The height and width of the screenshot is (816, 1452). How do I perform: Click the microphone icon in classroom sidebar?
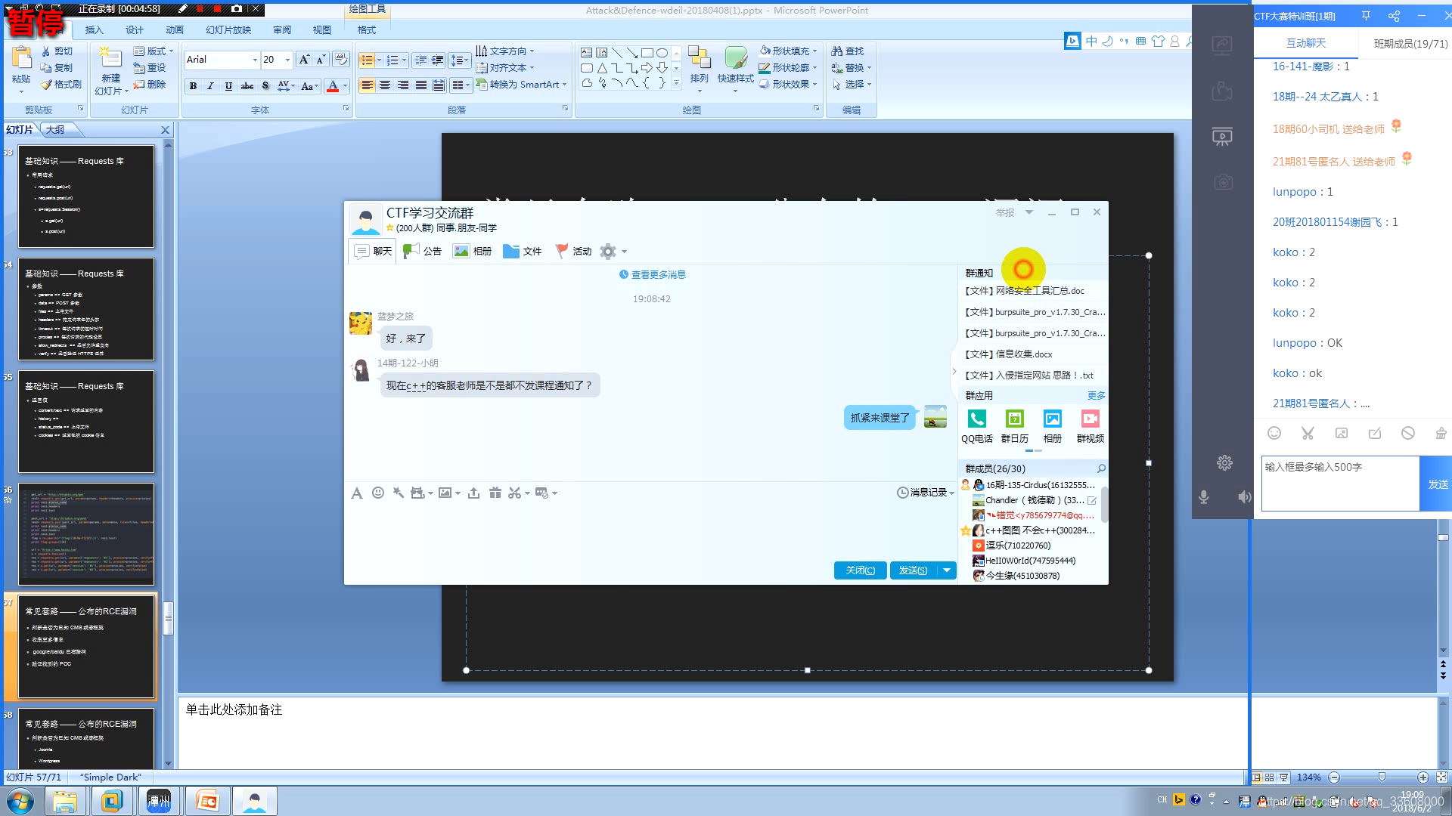1204,496
